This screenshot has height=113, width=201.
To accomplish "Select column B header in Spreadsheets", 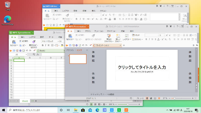I will click(x=30, y=58).
